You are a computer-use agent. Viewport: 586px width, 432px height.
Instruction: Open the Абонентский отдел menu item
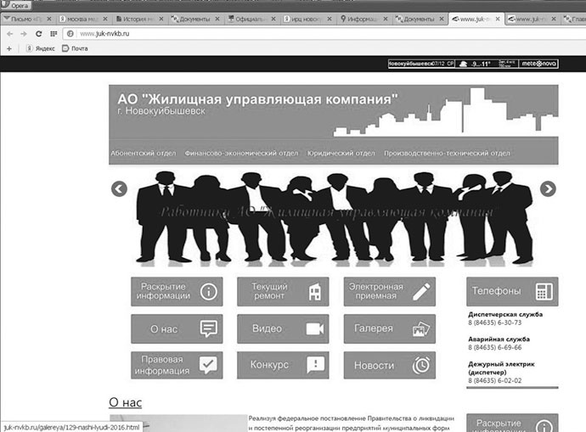(144, 153)
